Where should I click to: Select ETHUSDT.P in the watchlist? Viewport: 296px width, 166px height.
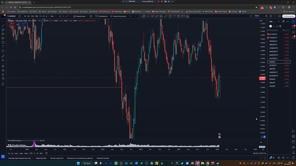[279, 38]
